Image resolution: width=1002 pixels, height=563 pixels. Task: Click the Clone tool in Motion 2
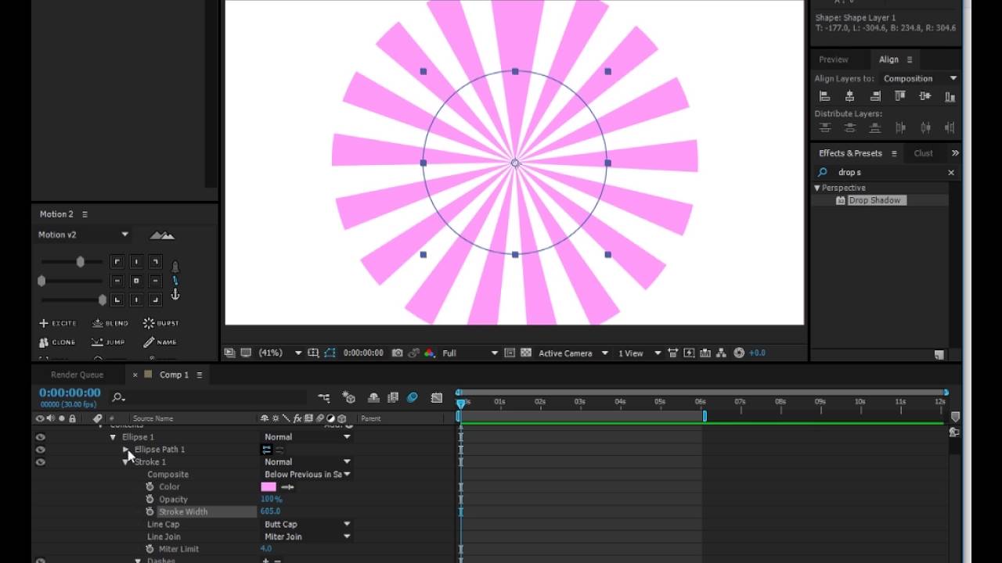click(58, 342)
